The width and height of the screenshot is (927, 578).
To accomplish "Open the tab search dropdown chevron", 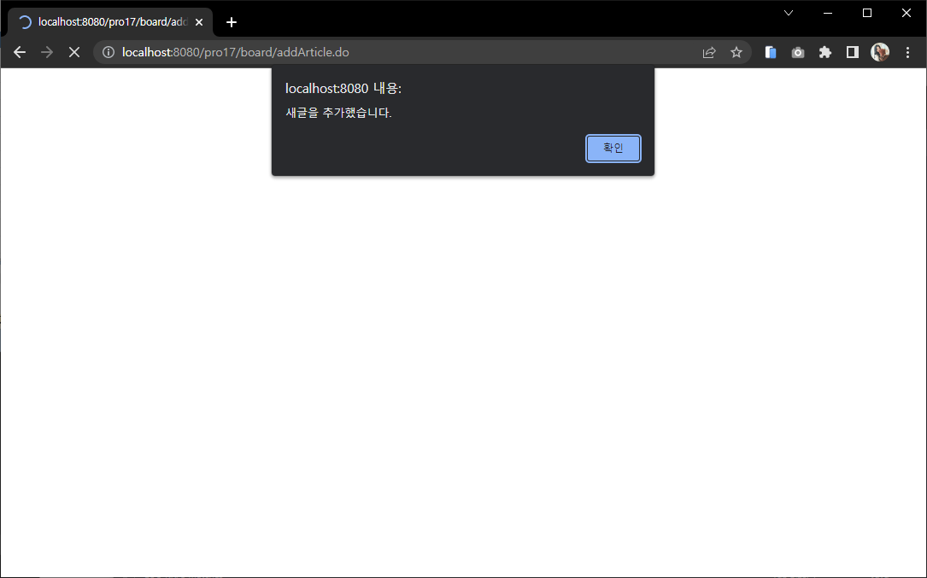I will 788,13.
